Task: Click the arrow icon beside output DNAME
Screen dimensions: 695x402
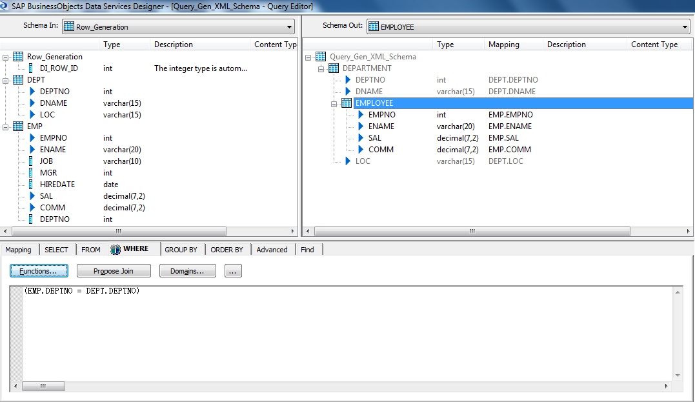Action: 348,91
